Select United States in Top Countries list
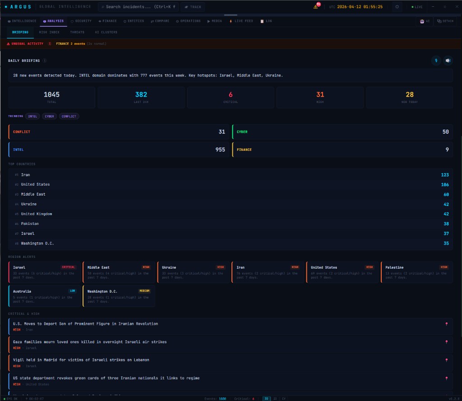The image size is (462, 401). pyautogui.click(x=231, y=185)
